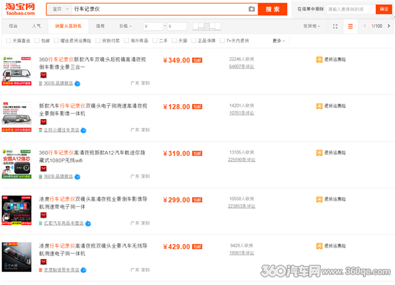Click return shipping insurance icon for ¥128.00 item
This screenshot has width=395, height=285.
pyautogui.click(x=319, y=106)
